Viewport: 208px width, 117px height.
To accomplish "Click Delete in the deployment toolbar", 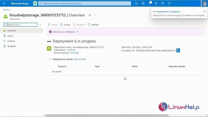I will click(x=53, y=25).
